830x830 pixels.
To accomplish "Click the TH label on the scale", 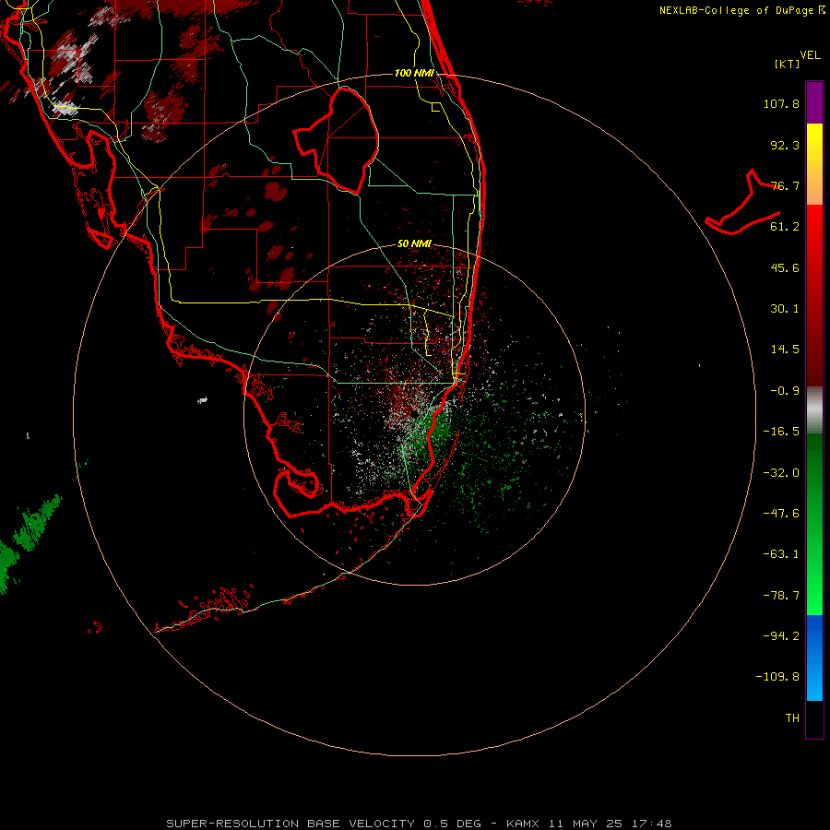I will click(792, 718).
